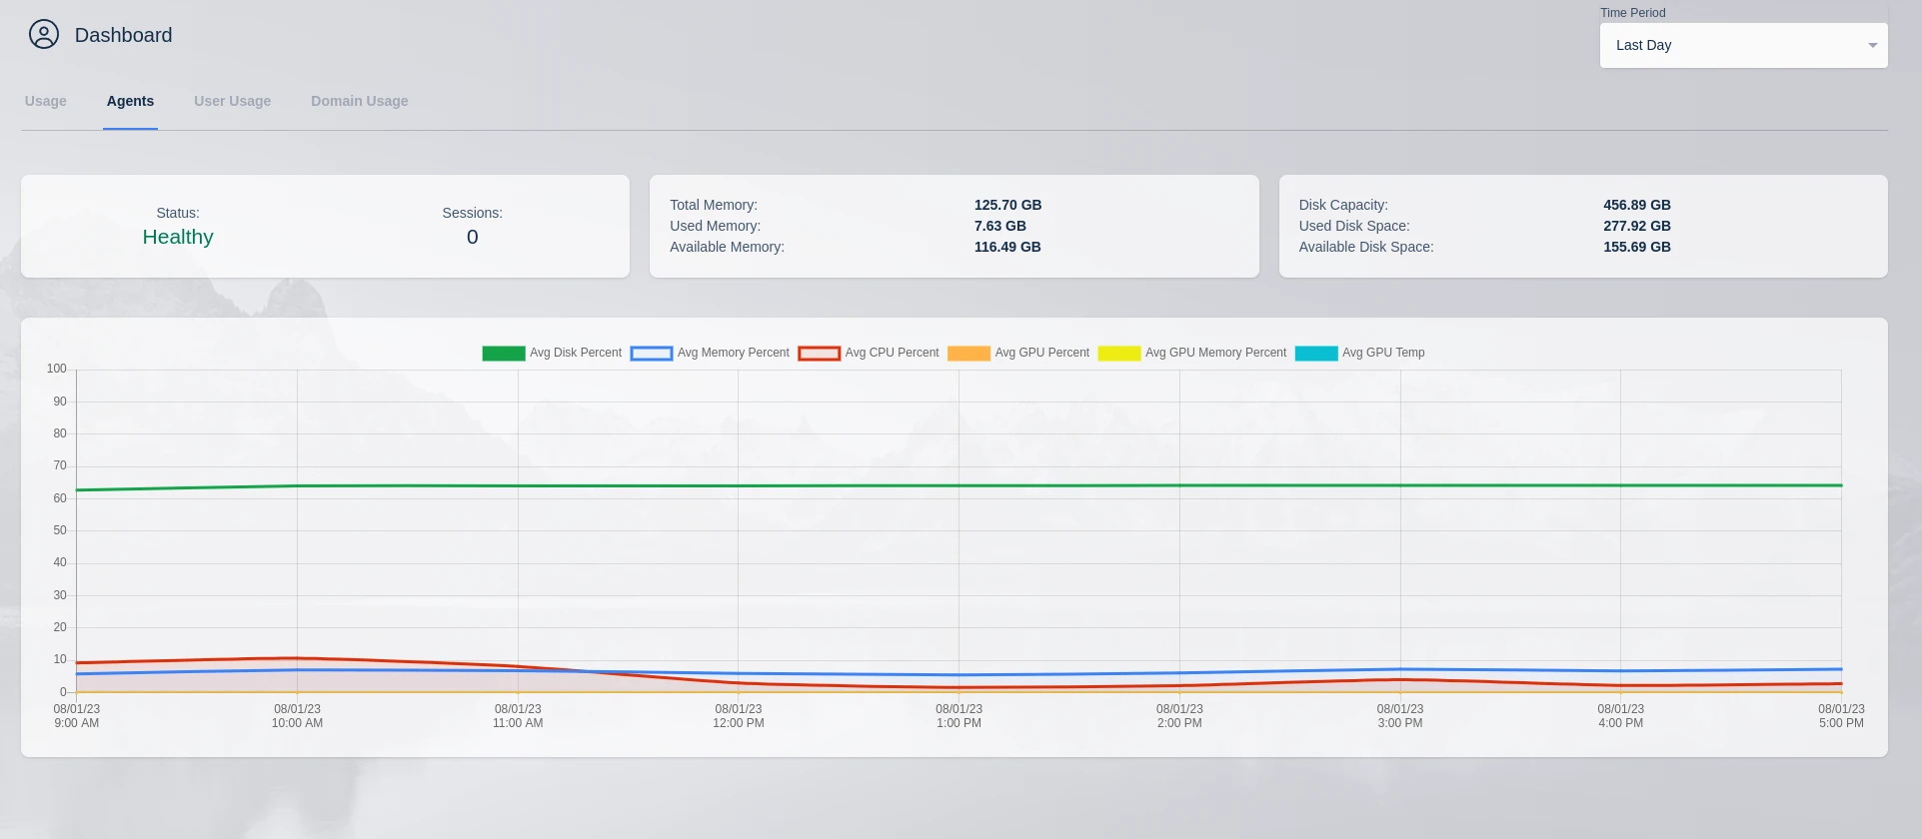
Task: Click the Last Day dropdown arrow
Action: pyautogui.click(x=1872, y=46)
